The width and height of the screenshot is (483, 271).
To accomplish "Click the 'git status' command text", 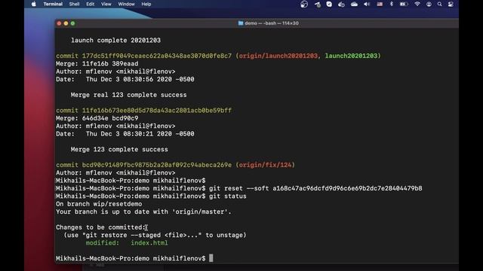I will pyautogui.click(x=228, y=196).
